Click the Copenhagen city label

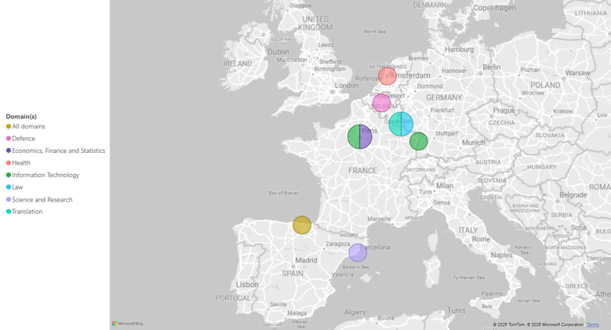(494, 8)
